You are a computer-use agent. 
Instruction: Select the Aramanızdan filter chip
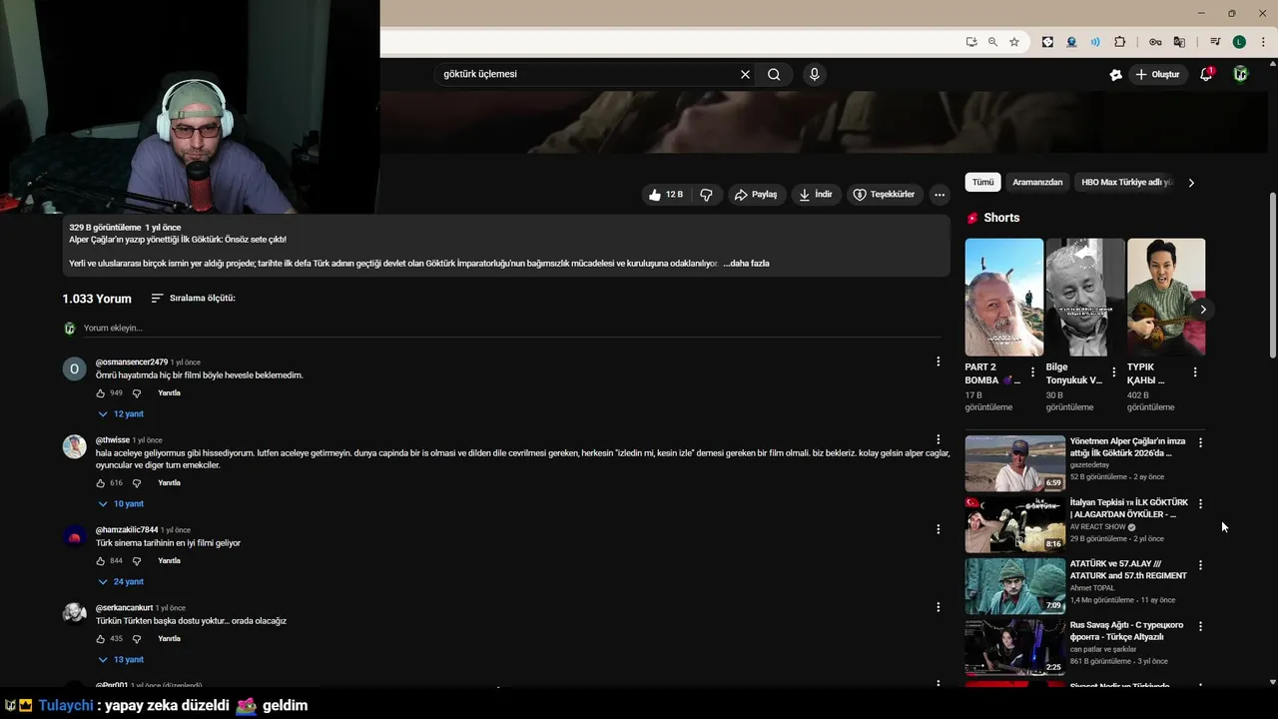coord(1038,183)
